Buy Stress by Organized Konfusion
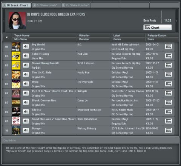 pos(169,112)
